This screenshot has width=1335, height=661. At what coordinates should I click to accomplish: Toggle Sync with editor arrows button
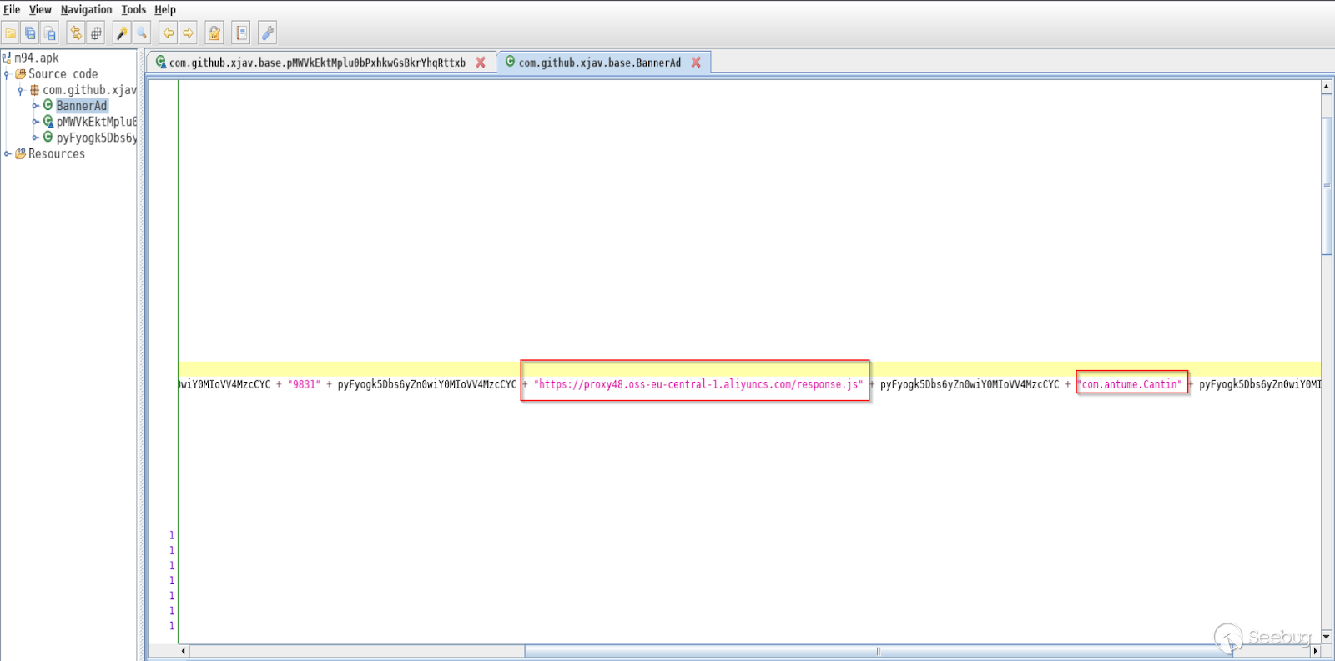76,33
